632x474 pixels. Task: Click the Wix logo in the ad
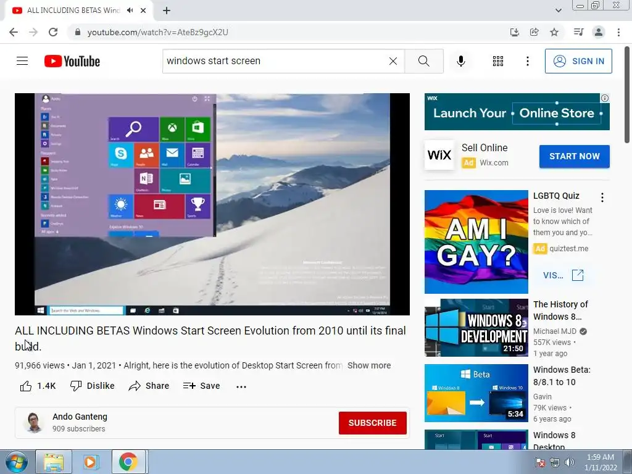coord(439,155)
